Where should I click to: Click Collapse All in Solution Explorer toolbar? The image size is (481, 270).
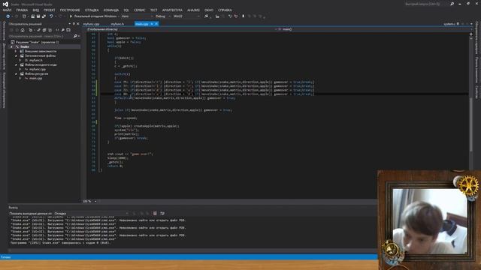click(x=44, y=30)
